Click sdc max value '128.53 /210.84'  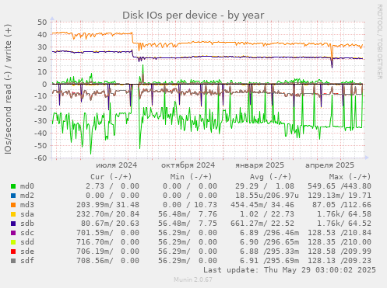pos(340,233)
